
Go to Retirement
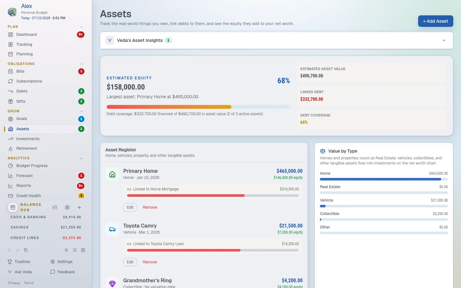(46, 148)
